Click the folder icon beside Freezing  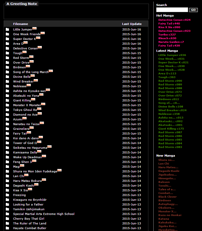pos(7,195)
